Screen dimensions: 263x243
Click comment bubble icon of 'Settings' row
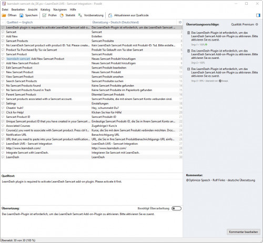point(3,104)
